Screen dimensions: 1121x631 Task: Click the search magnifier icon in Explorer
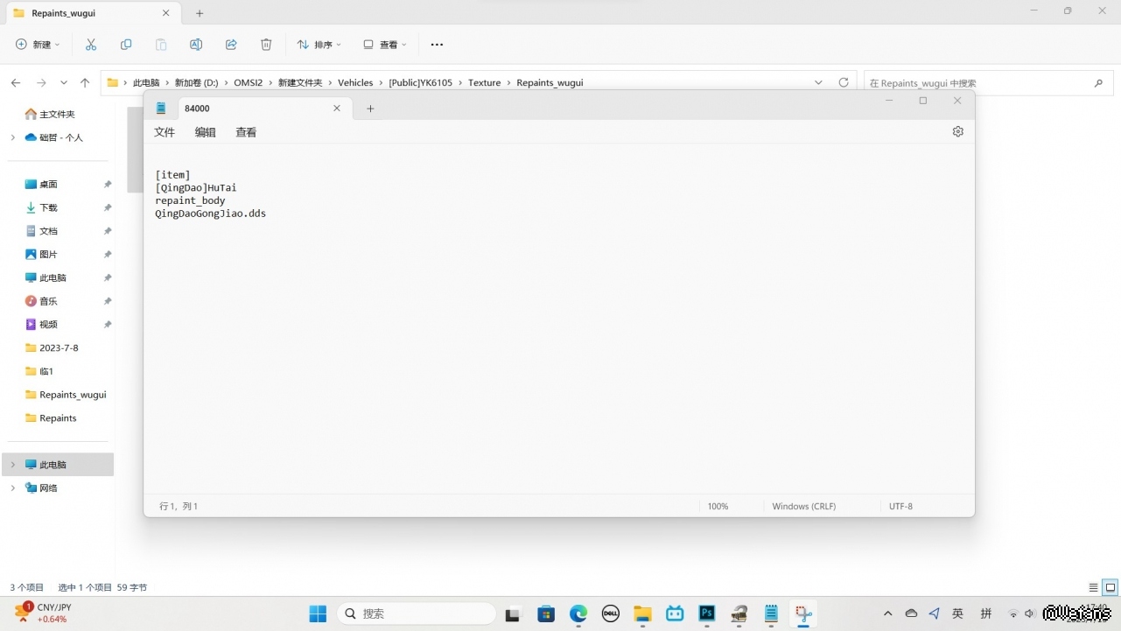(x=1098, y=83)
